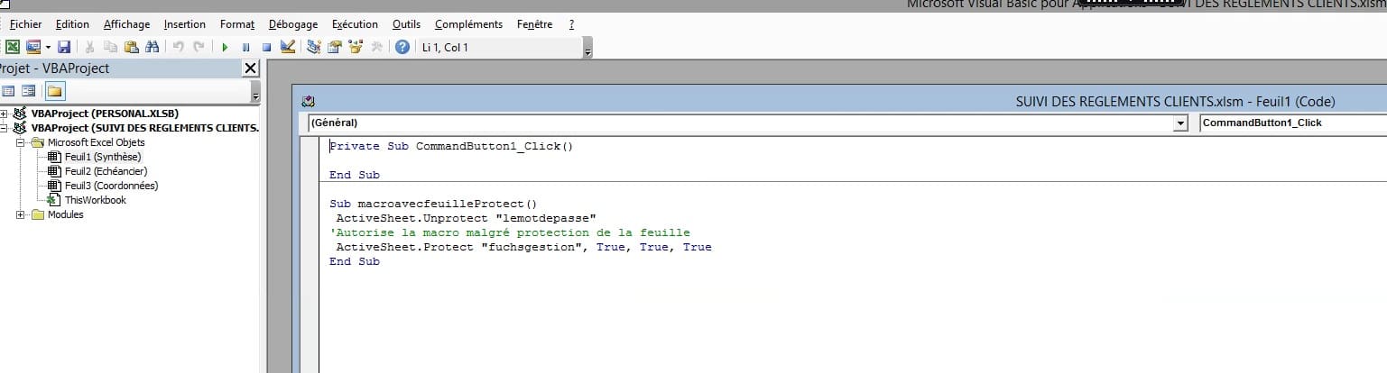Select Feuil1 (Synthèse) in the project tree
This screenshot has width=1387, height=373.
point(103,157)
